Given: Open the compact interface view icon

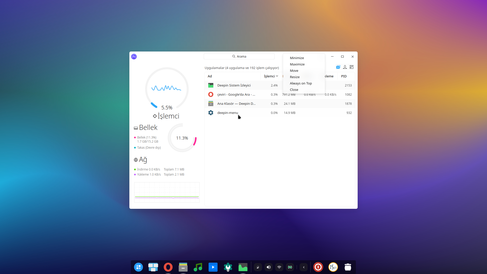Looking at the screenshot, I should 352,67.
